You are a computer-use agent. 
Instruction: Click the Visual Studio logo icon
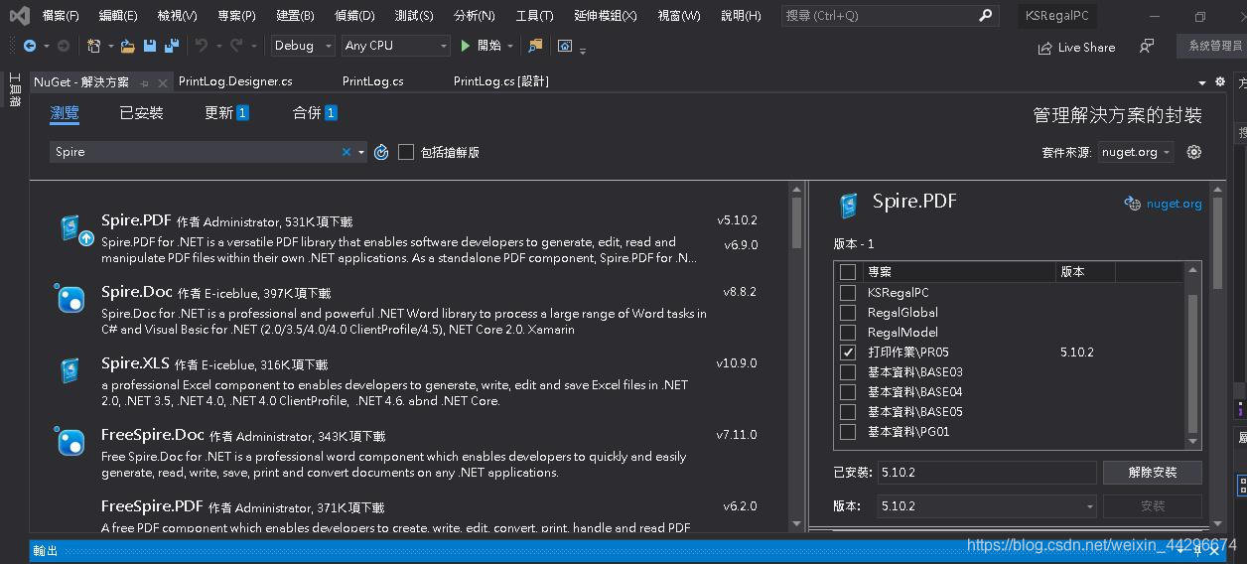coord(18,16)
